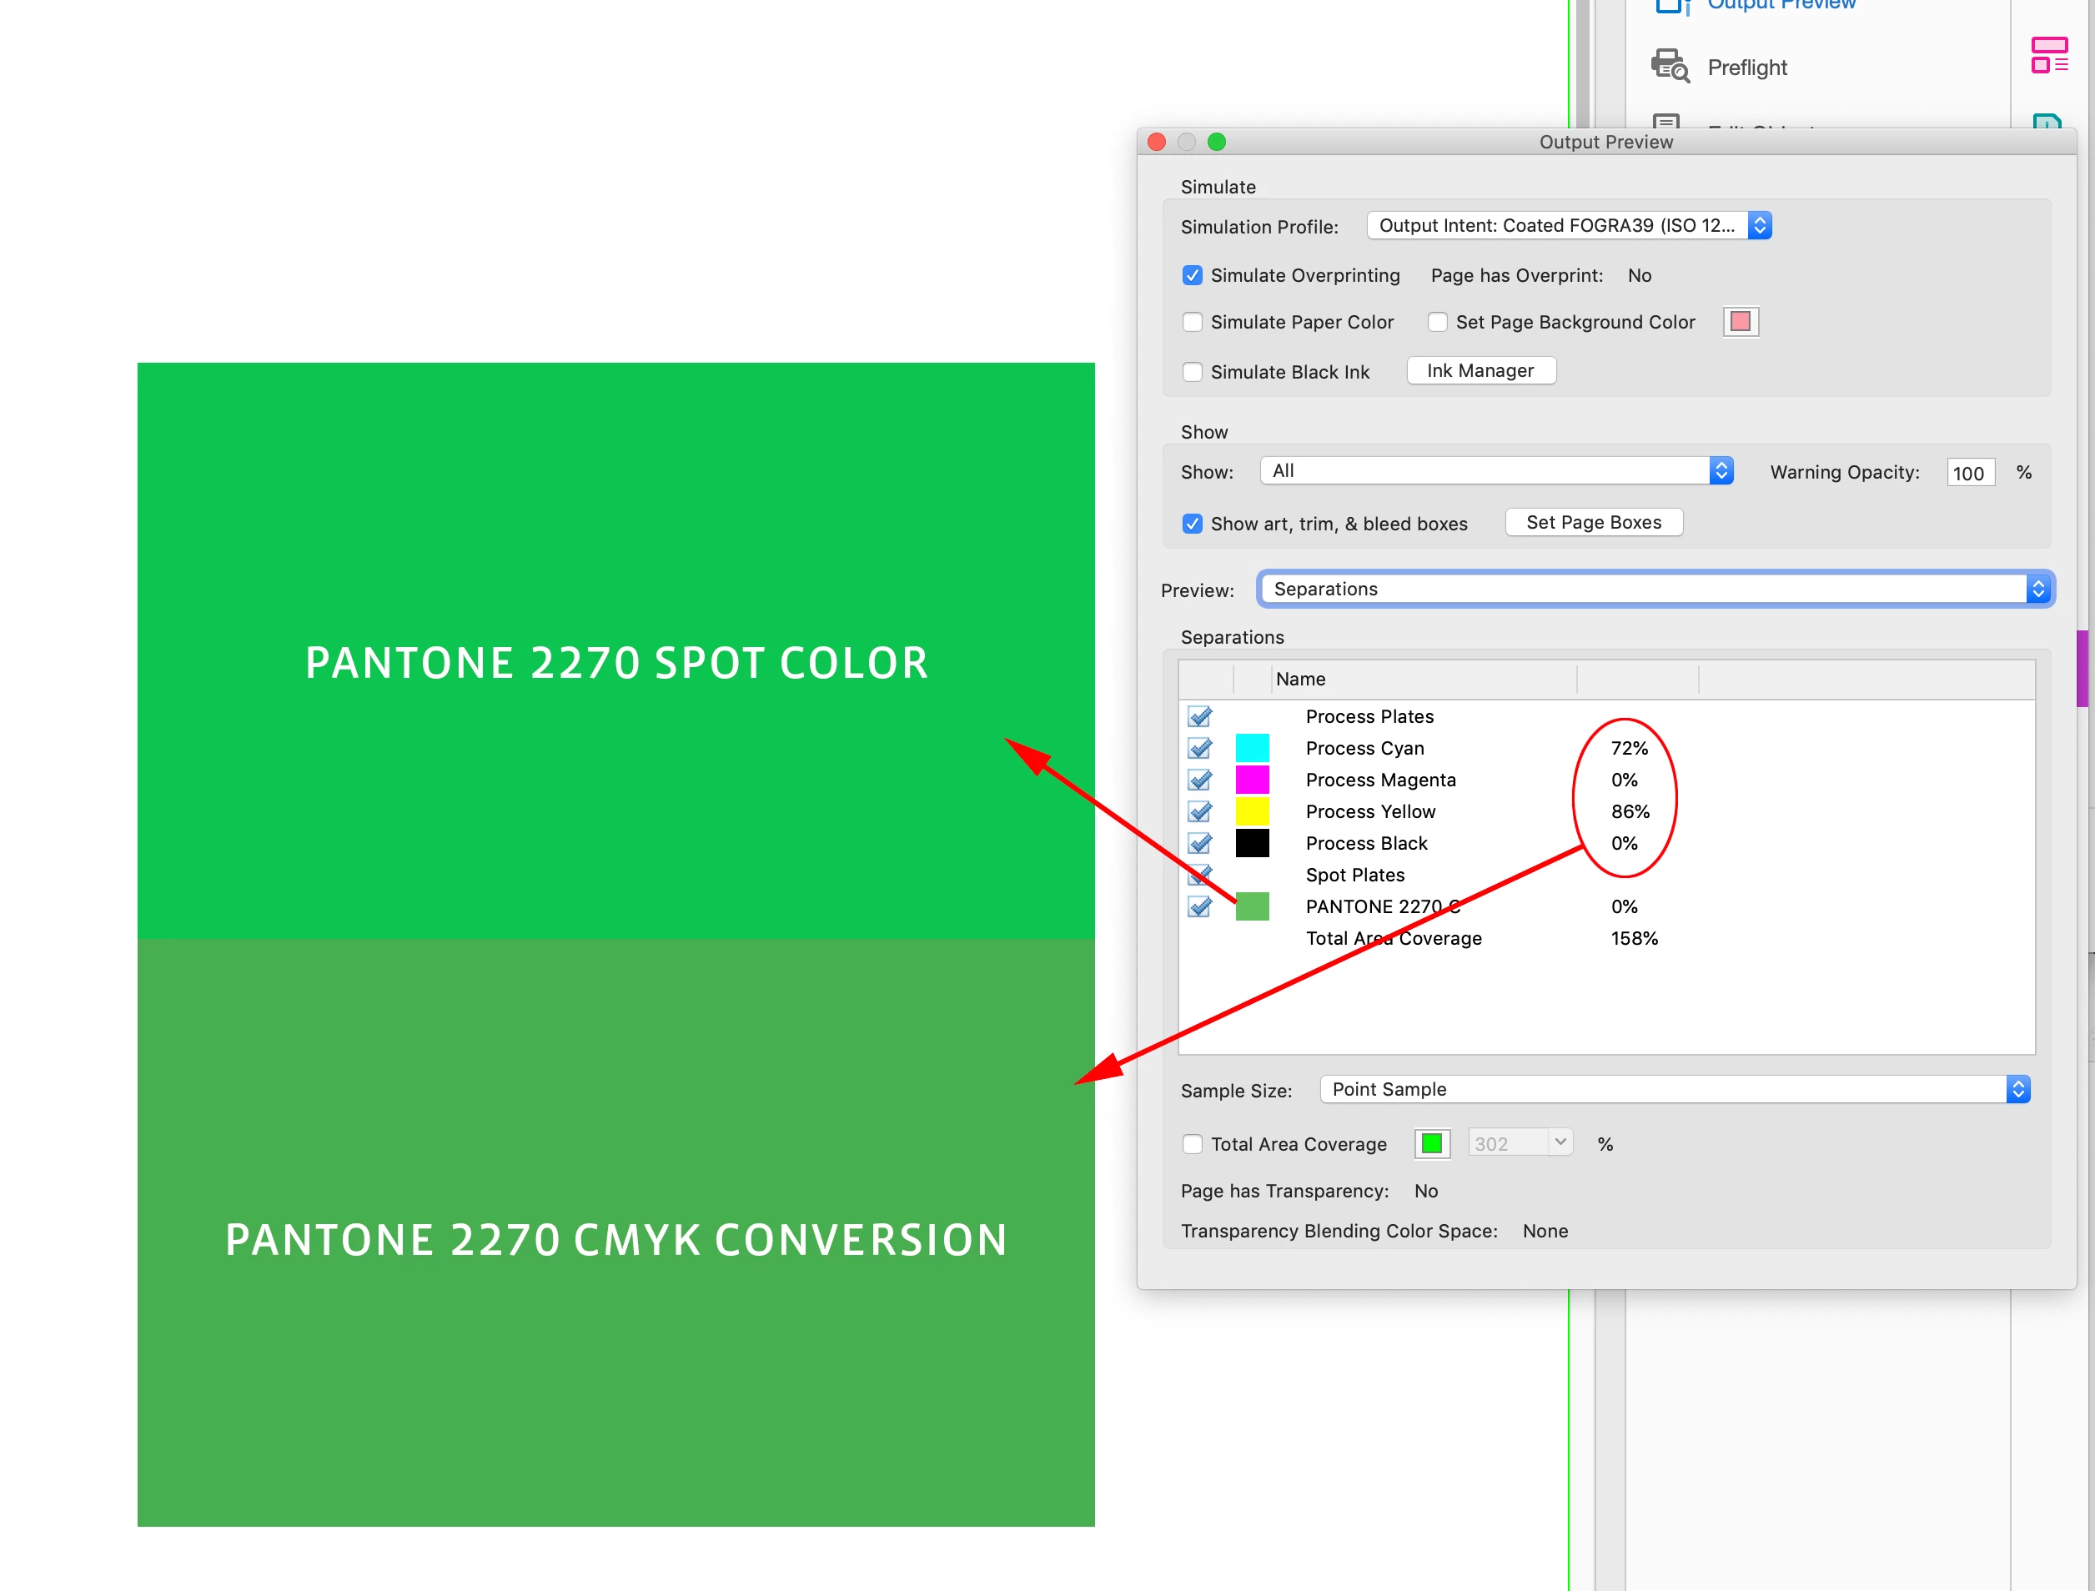Screen dimensions: 2095x1591
Task: Click the Warning Opacity input field
Action: [x=1970, y=473]
